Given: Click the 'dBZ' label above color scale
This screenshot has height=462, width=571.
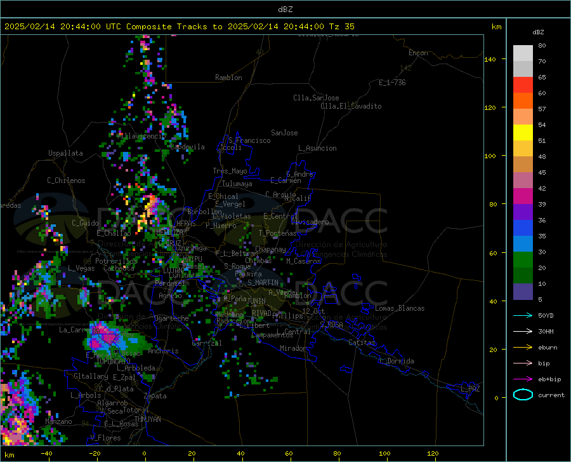Looking at the screenshot, I should pyautogui.click(x=538, y=32).
